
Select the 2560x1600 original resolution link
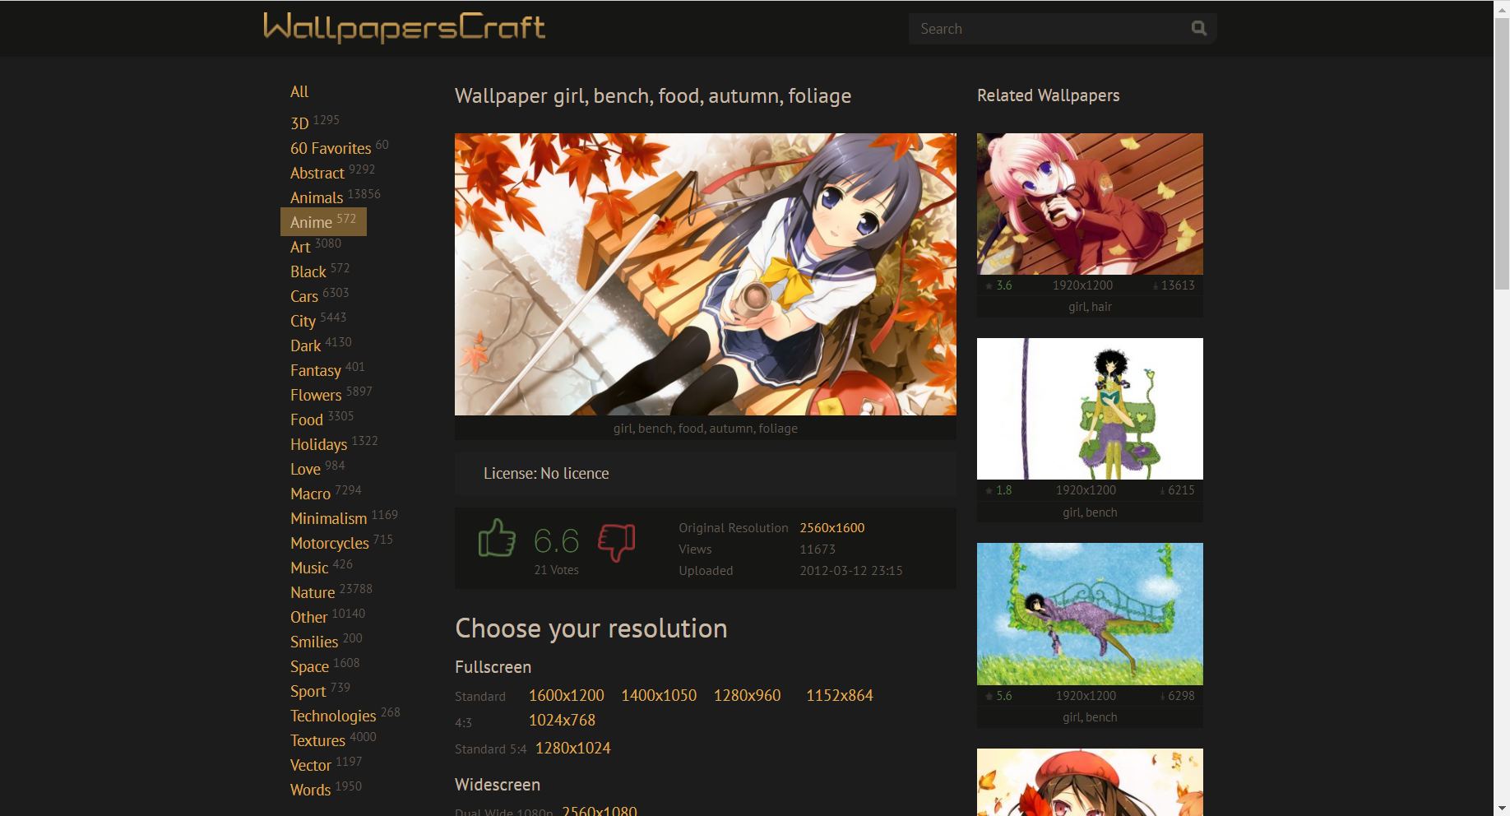coord(832,528)
